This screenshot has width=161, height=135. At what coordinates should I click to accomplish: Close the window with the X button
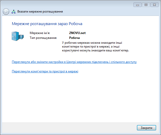pyautogui.click(x=154, y=5)
